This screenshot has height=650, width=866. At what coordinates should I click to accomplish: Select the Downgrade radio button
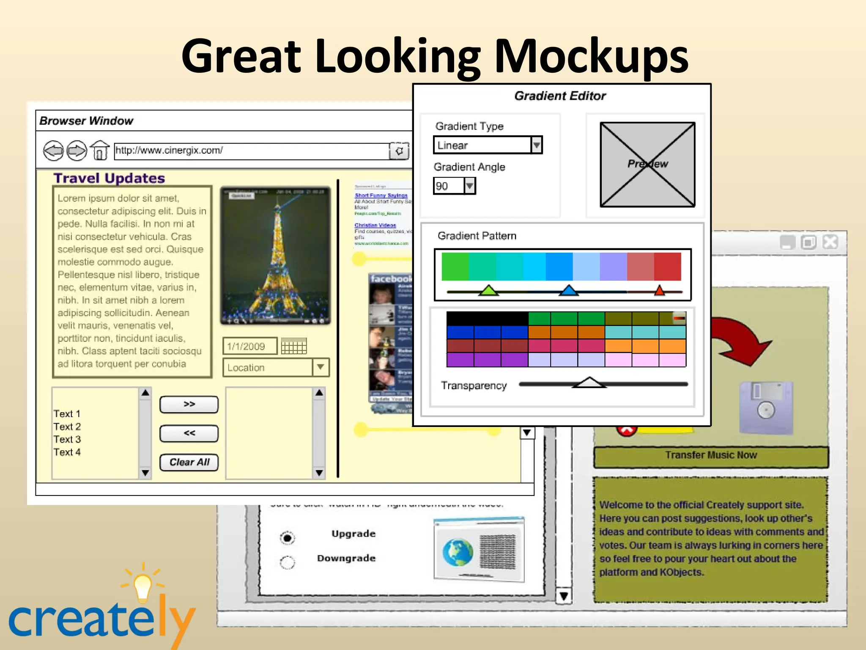pos(288,562)
